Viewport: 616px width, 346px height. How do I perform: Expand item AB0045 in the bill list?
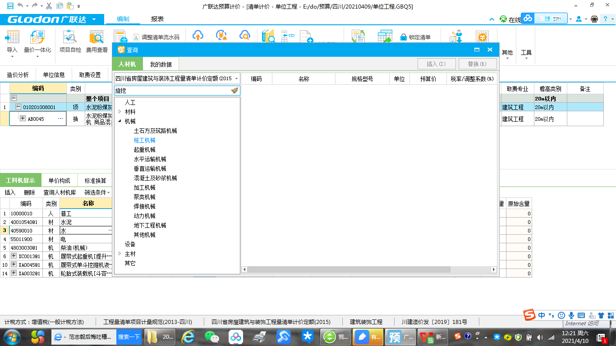[23, 118]
